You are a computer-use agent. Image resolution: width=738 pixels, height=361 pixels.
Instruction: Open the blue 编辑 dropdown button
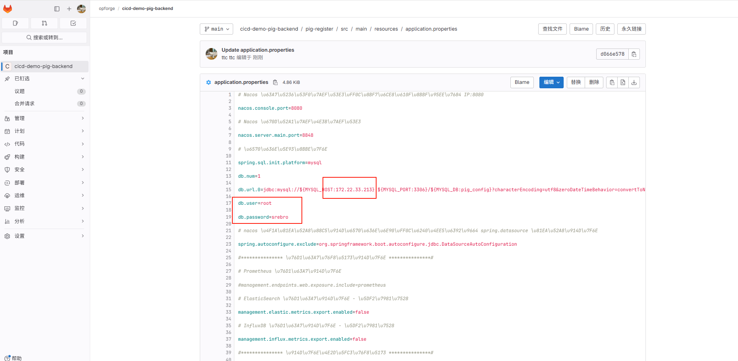point(551,82)
